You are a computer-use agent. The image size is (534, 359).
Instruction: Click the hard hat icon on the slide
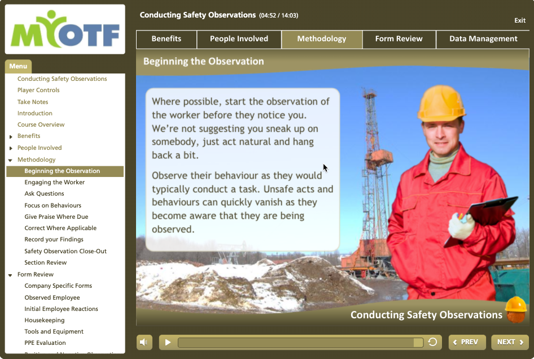pos(515,310)
